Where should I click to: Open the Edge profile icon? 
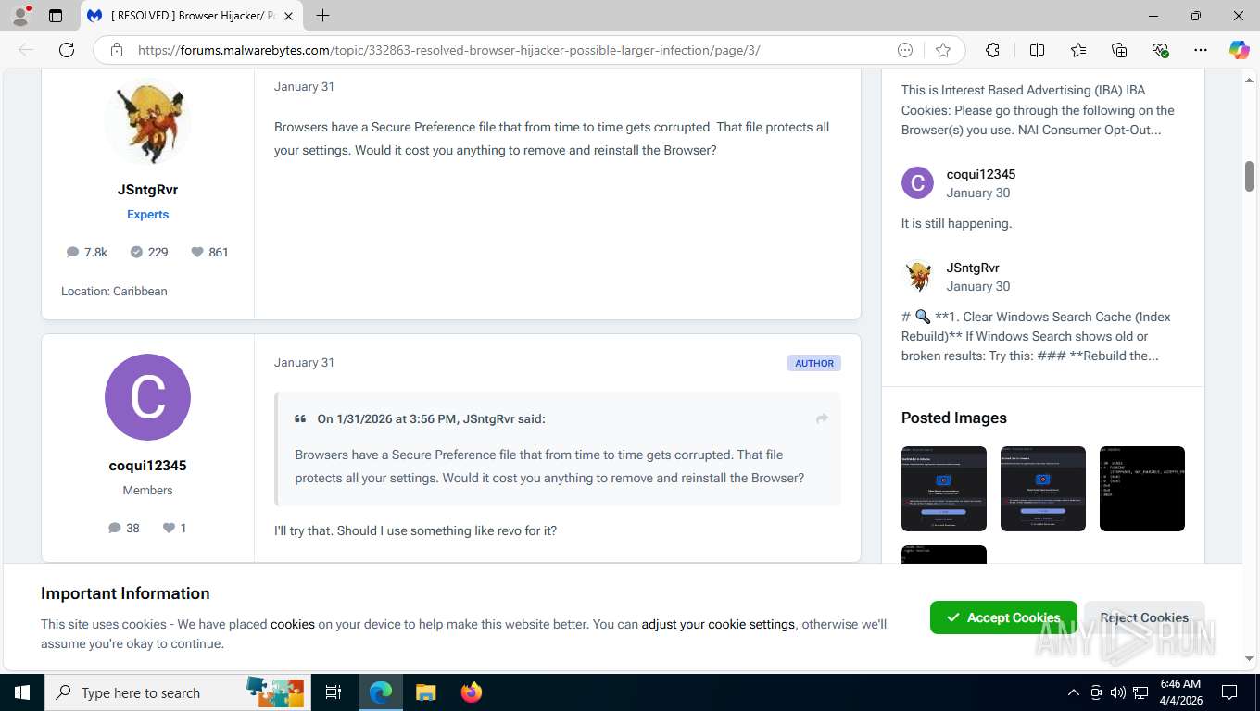pos(20,16)
